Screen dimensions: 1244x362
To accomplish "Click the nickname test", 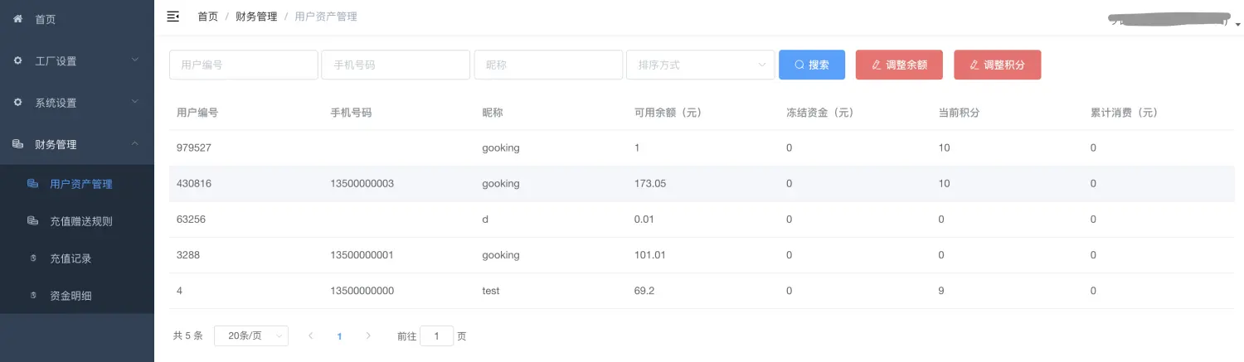I will click(491, 291).
